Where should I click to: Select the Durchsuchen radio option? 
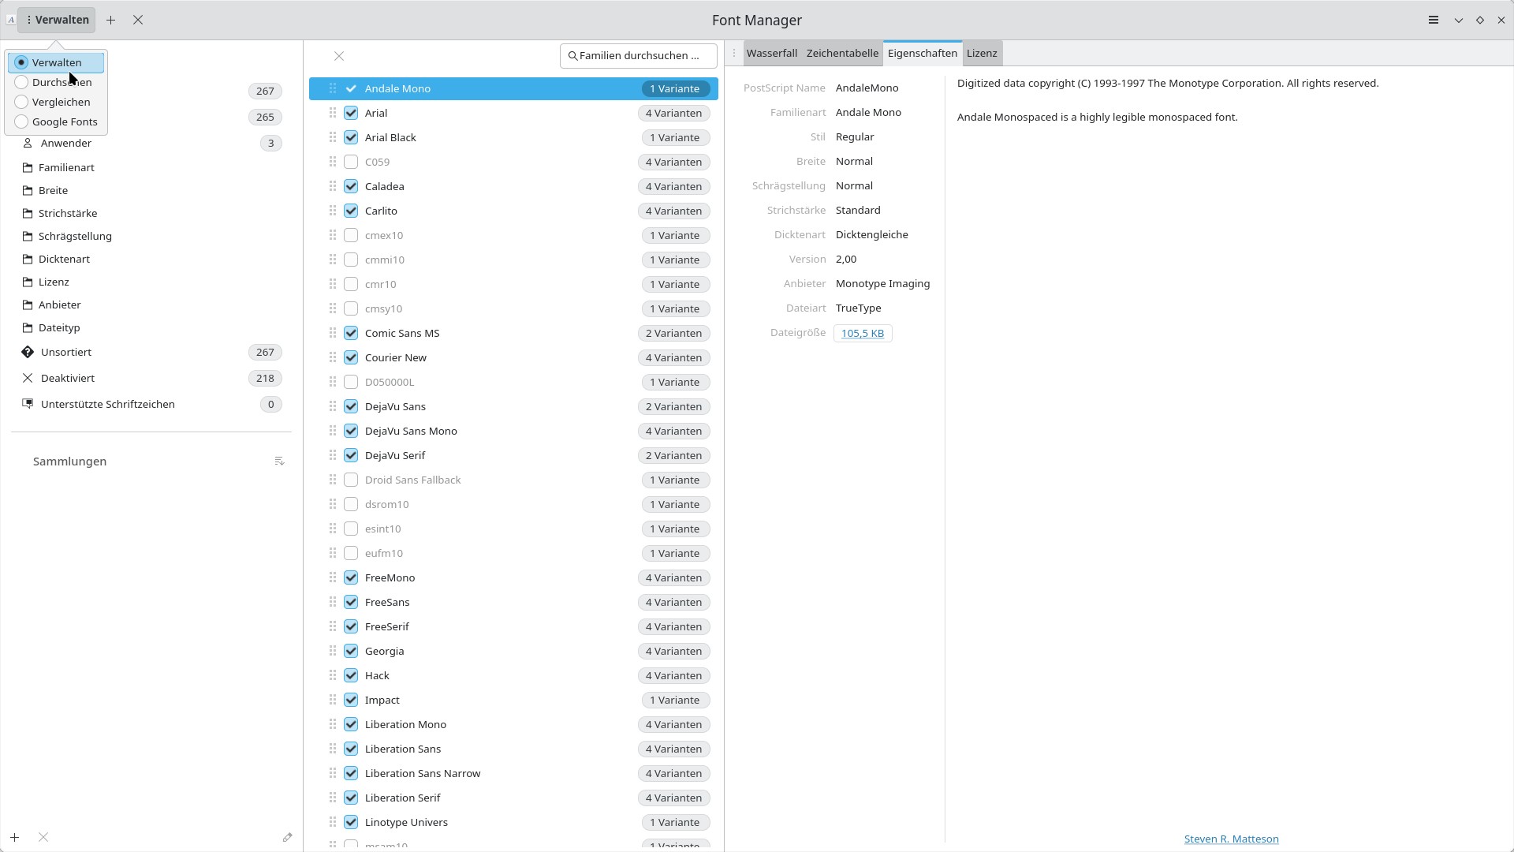click(56, 83)
